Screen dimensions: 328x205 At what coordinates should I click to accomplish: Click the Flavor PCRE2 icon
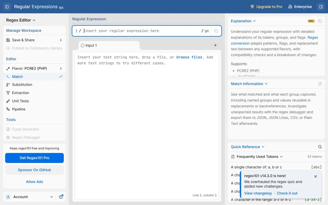pos(8,68)
